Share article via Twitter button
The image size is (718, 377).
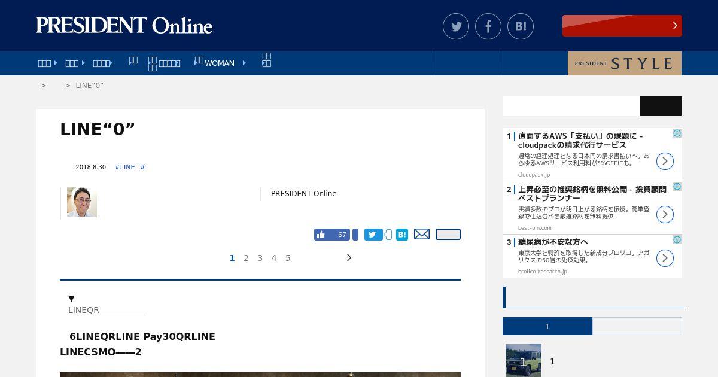coord(373,235)
